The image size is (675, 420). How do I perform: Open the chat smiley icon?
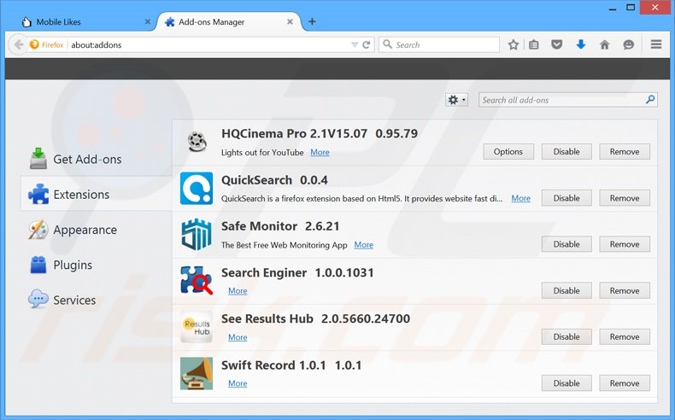629,44
